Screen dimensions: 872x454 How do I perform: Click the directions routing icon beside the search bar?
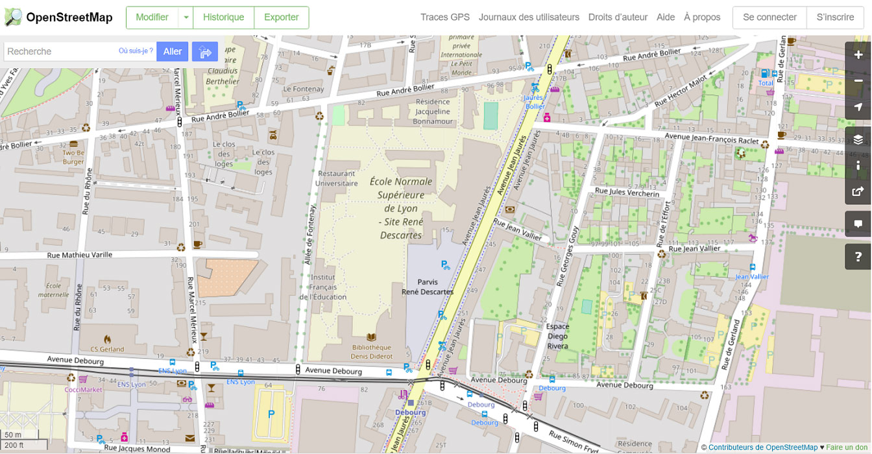204,51
